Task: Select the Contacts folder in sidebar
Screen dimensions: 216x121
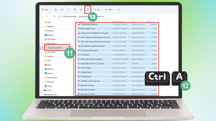Action: (x=50, y=31)
